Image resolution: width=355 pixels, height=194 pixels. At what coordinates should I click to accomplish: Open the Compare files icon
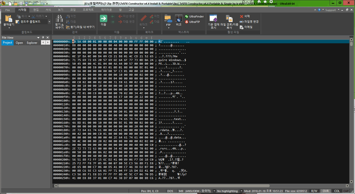179,19
